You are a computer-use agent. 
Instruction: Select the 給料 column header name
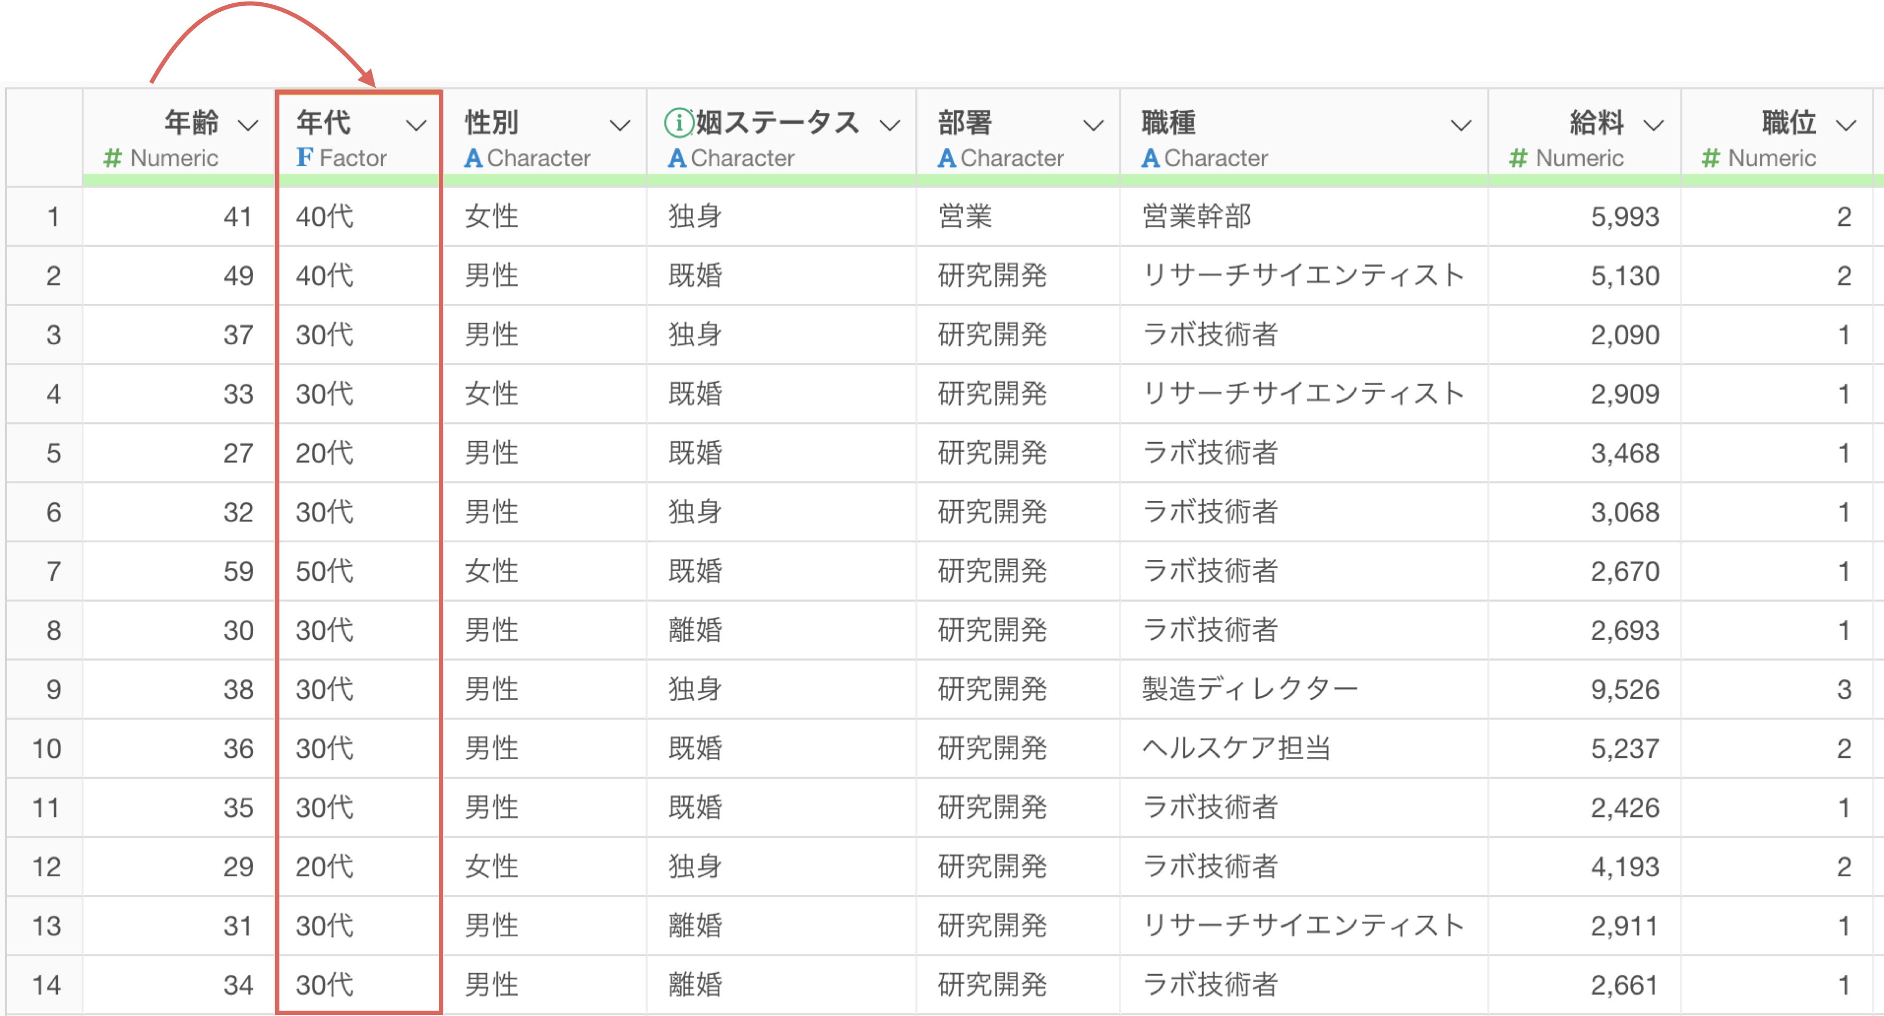pyautogui.click(x=1597, y=122)
